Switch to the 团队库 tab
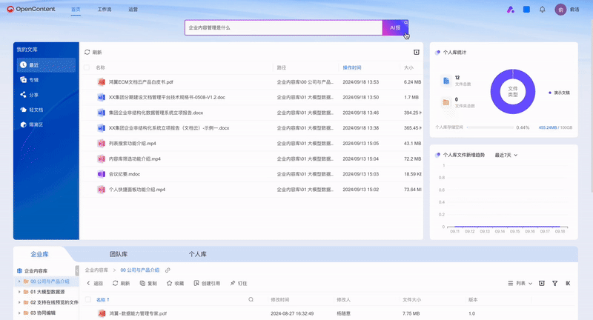 [x=119, y=254]
